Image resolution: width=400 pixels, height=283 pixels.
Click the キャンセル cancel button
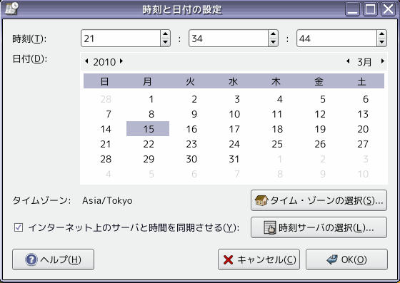click(x=259, y=259)
